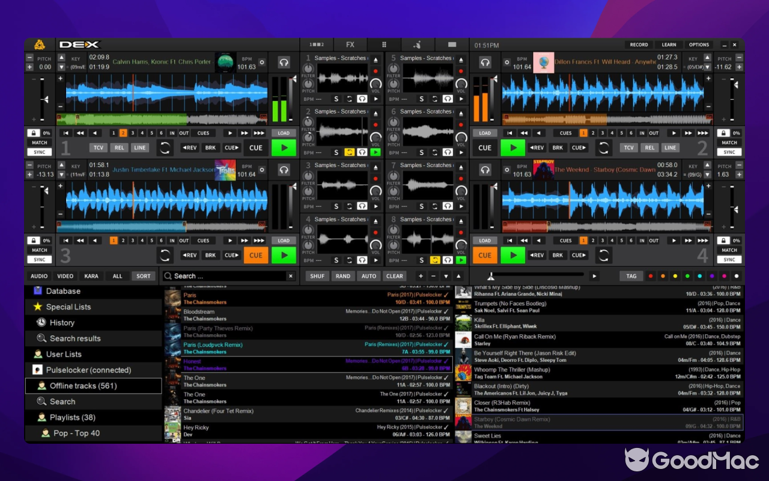Enable TCV timecode mode on deck 1

tap(98, 147)
